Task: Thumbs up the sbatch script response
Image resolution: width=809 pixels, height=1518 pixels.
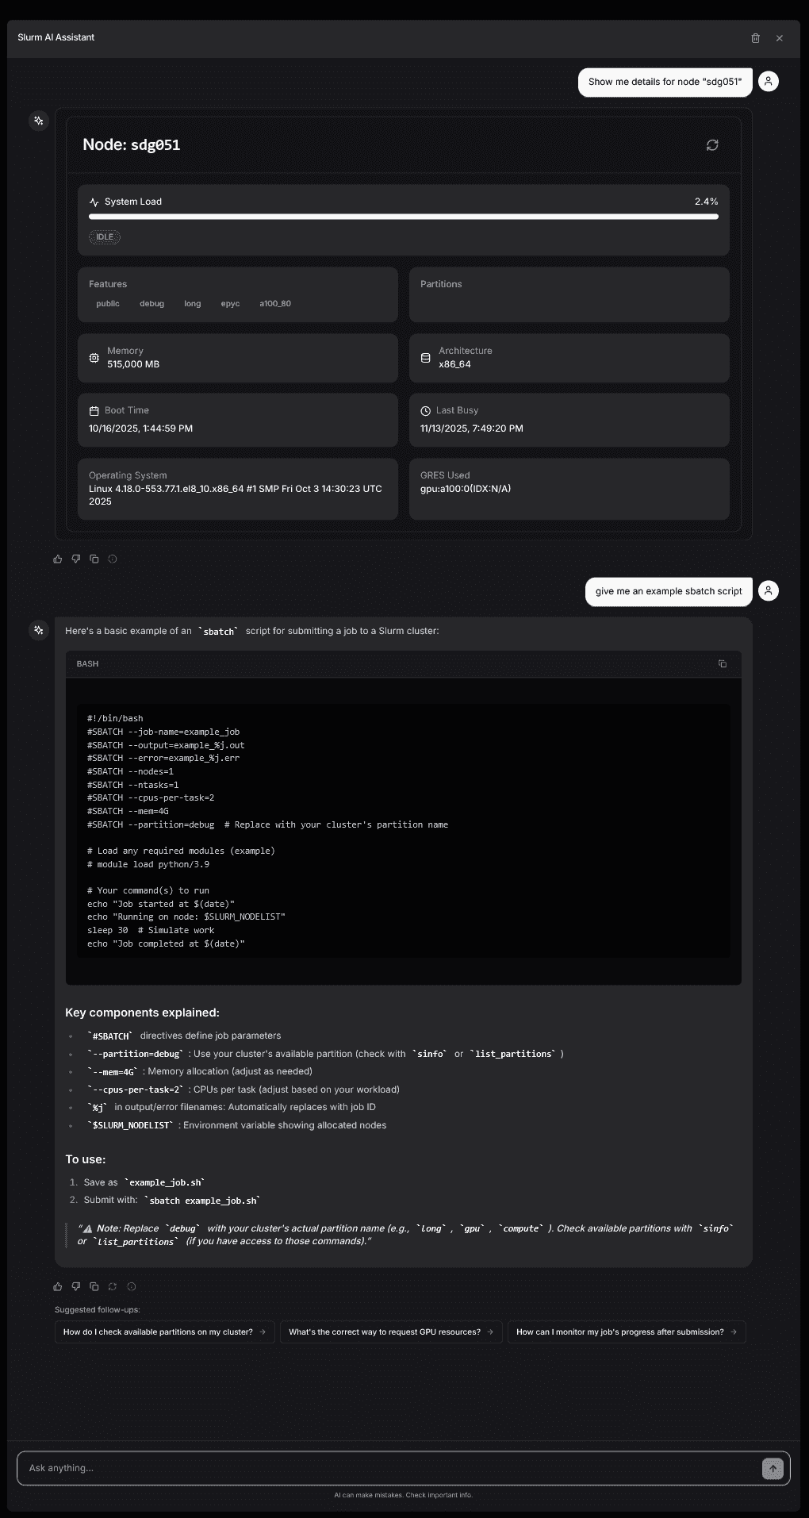Action: pyautogui.click(x=58, y=1286)
